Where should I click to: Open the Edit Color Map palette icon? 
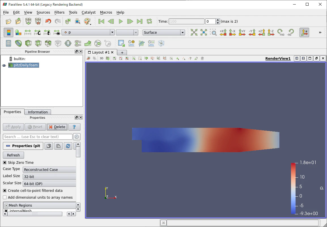tap(87, 21)
